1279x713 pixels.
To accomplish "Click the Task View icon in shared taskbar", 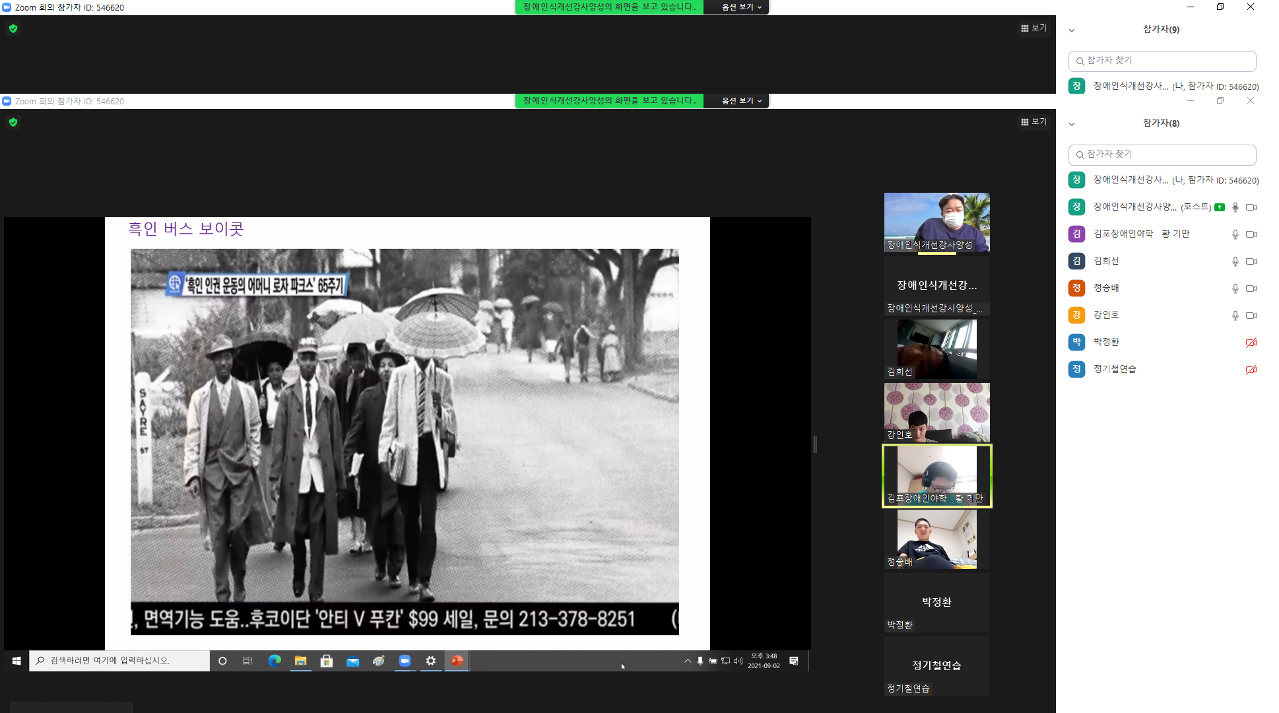I will (x=248, y=661).
